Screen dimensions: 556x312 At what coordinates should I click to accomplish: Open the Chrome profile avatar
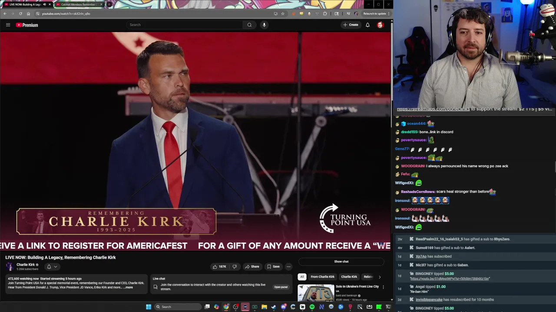point(356,13)
